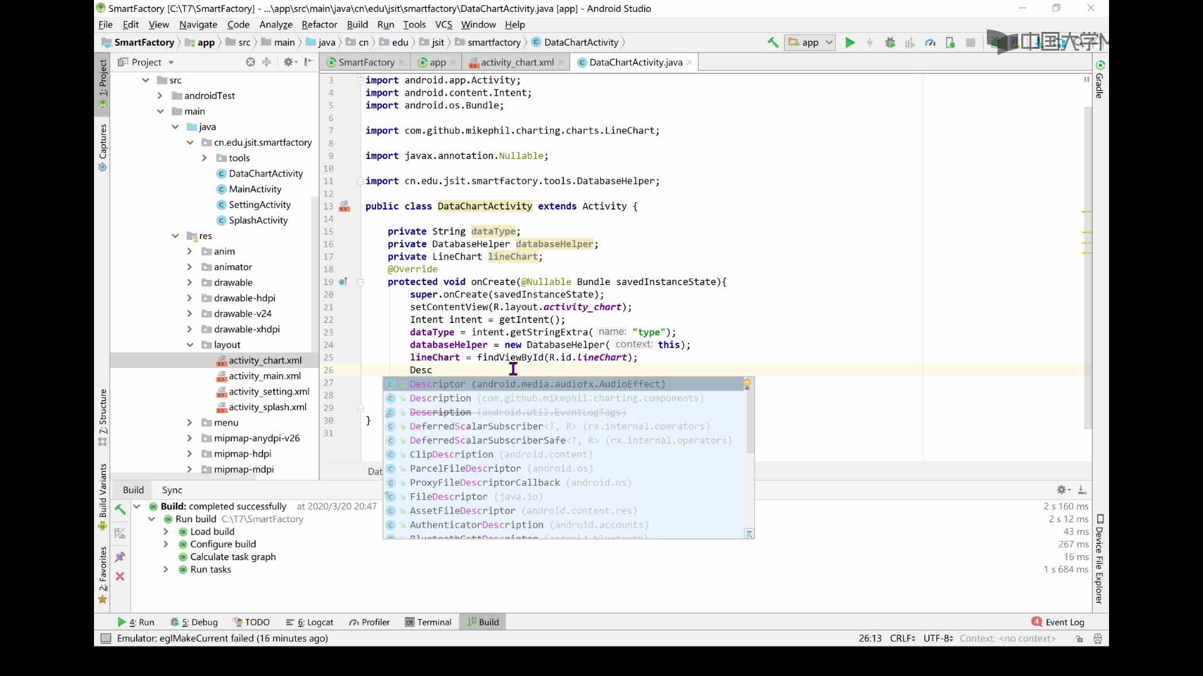Run the app with green play button
This screenshot has height=676, width=1203.
(850, 43)
